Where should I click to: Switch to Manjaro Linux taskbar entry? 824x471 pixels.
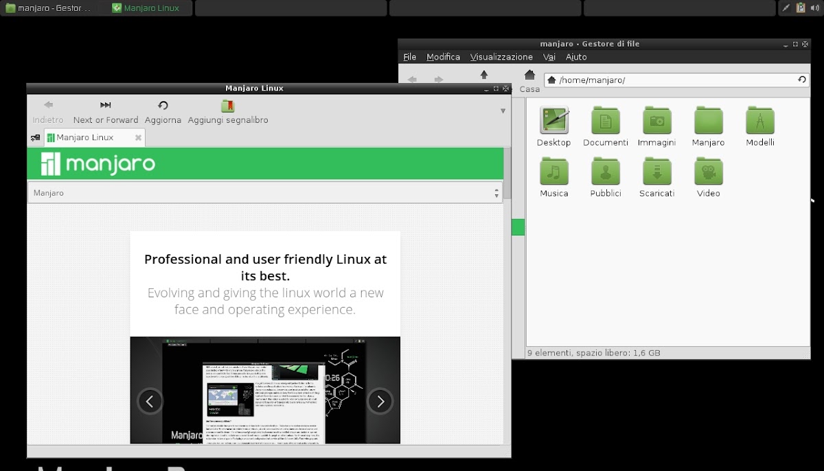[146, 8]
